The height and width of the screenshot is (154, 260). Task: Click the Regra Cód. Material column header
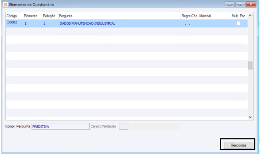[206, 16]
